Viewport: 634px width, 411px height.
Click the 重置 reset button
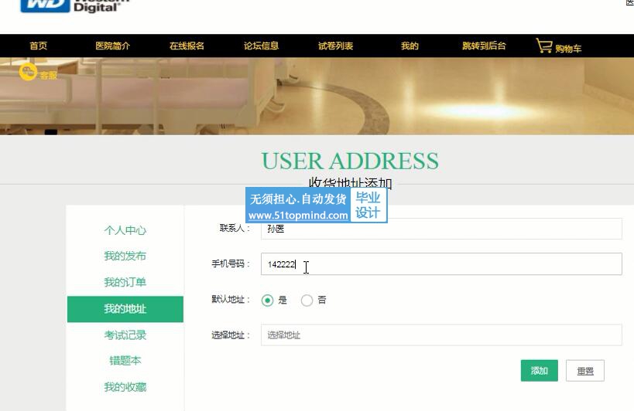click(584, 370)
